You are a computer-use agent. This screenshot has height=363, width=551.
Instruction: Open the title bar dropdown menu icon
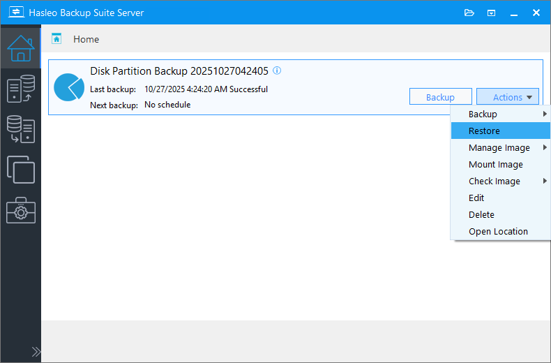point(491,13)
